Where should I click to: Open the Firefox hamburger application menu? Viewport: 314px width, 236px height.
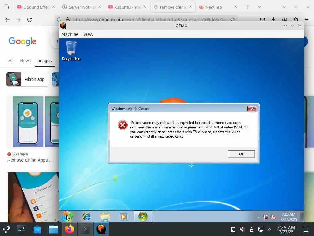[307, 19]
